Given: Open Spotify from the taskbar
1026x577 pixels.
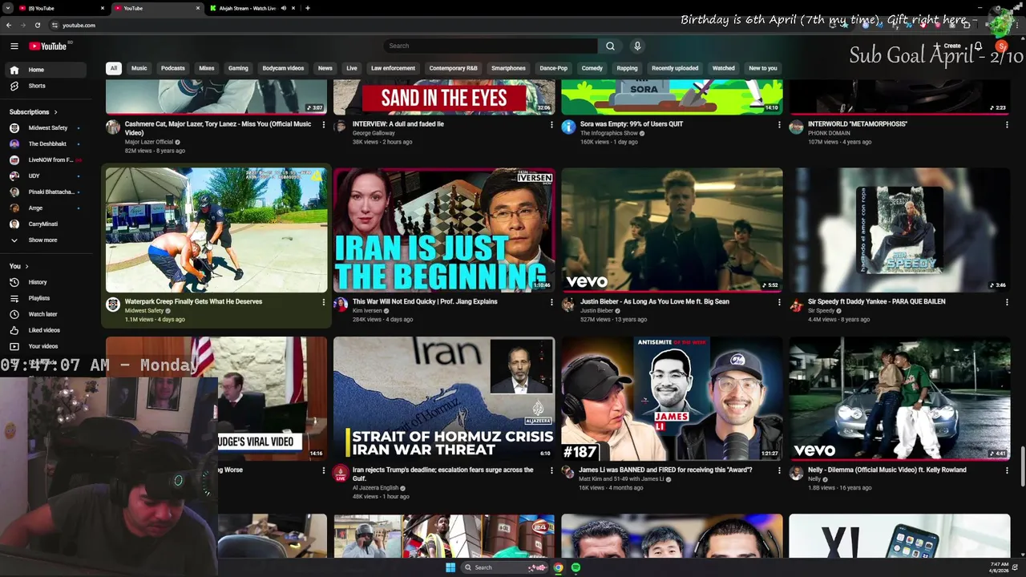Looking at the screenshot, I should click(x=576, y=567).
